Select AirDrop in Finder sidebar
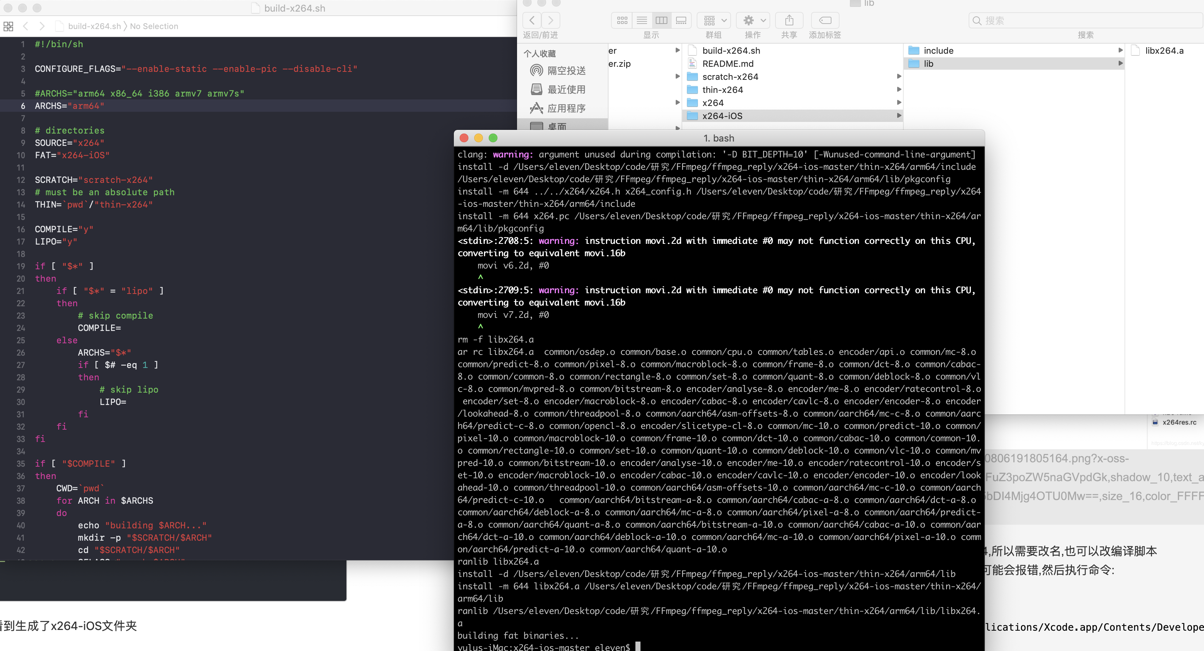 pyautogui.click(x=566, y=70)
